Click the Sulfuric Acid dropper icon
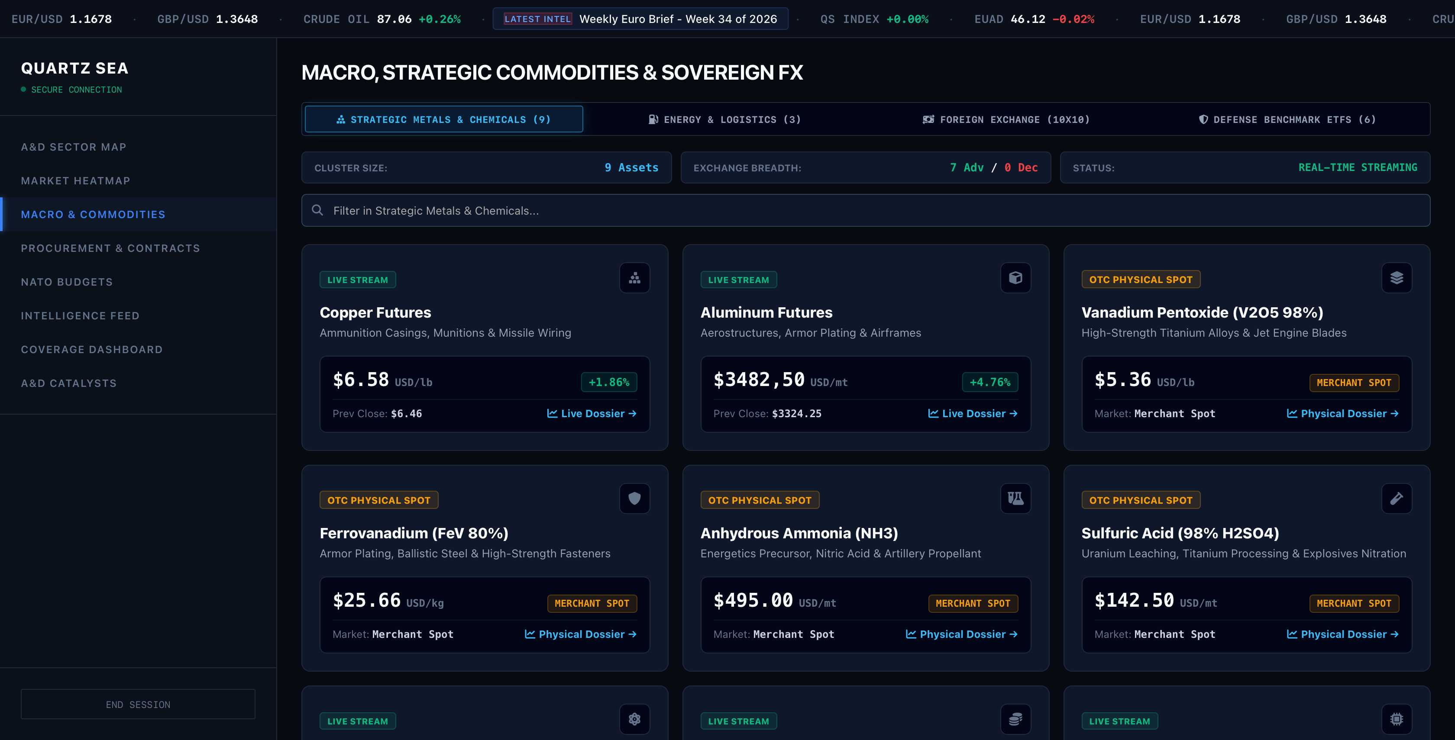 (1396, 499)
